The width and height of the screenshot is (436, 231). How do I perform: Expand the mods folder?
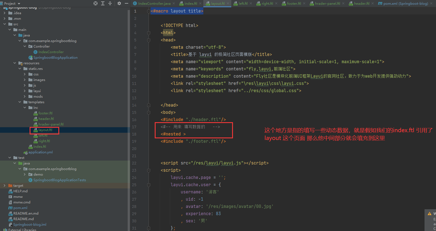tap(25, 96)
